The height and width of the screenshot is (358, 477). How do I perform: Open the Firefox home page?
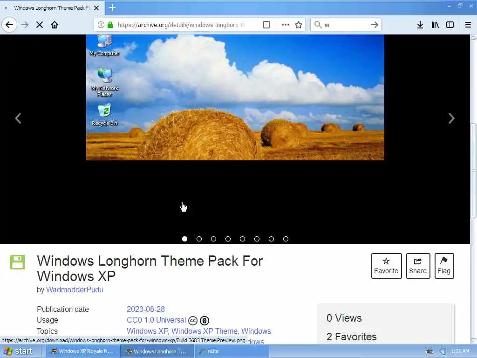point(55,25)
